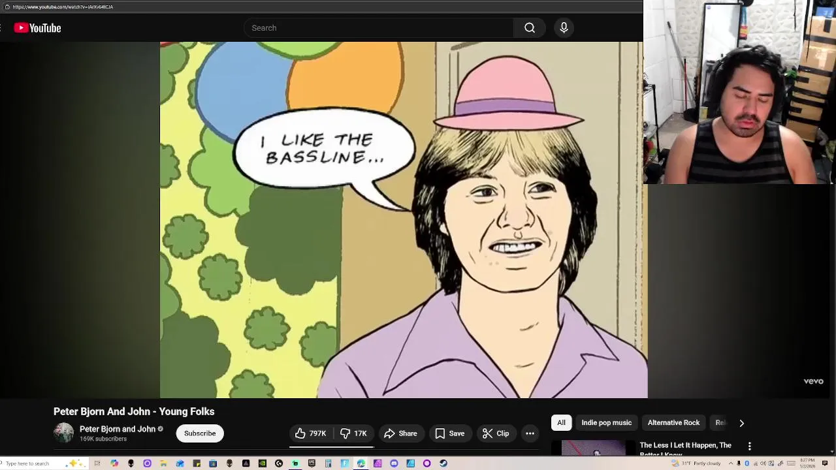Open the Share dialog
Viewport: 836px width, 470px height.
[x=400, y=433]
